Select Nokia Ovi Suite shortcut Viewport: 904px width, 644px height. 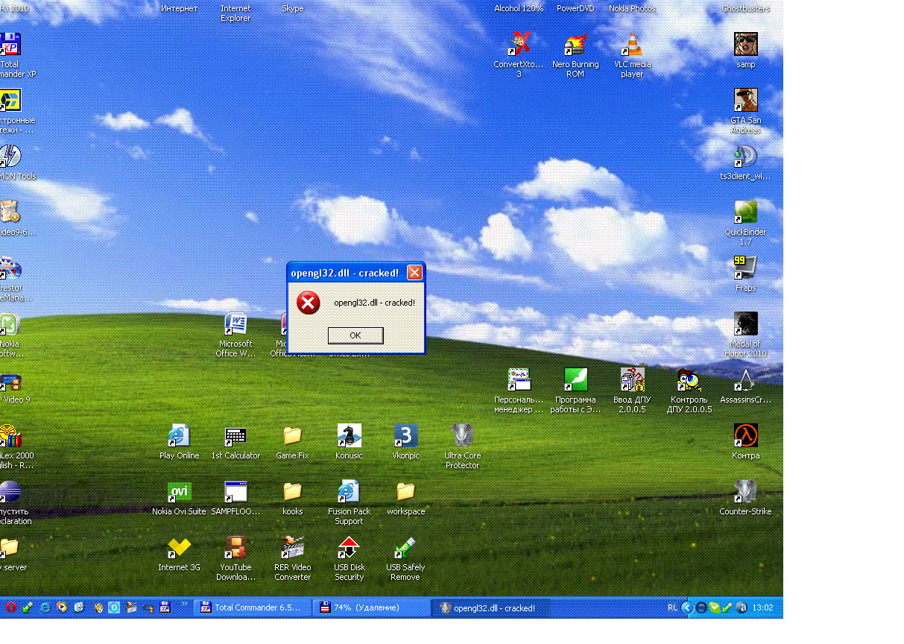click(x=180, y=498)
